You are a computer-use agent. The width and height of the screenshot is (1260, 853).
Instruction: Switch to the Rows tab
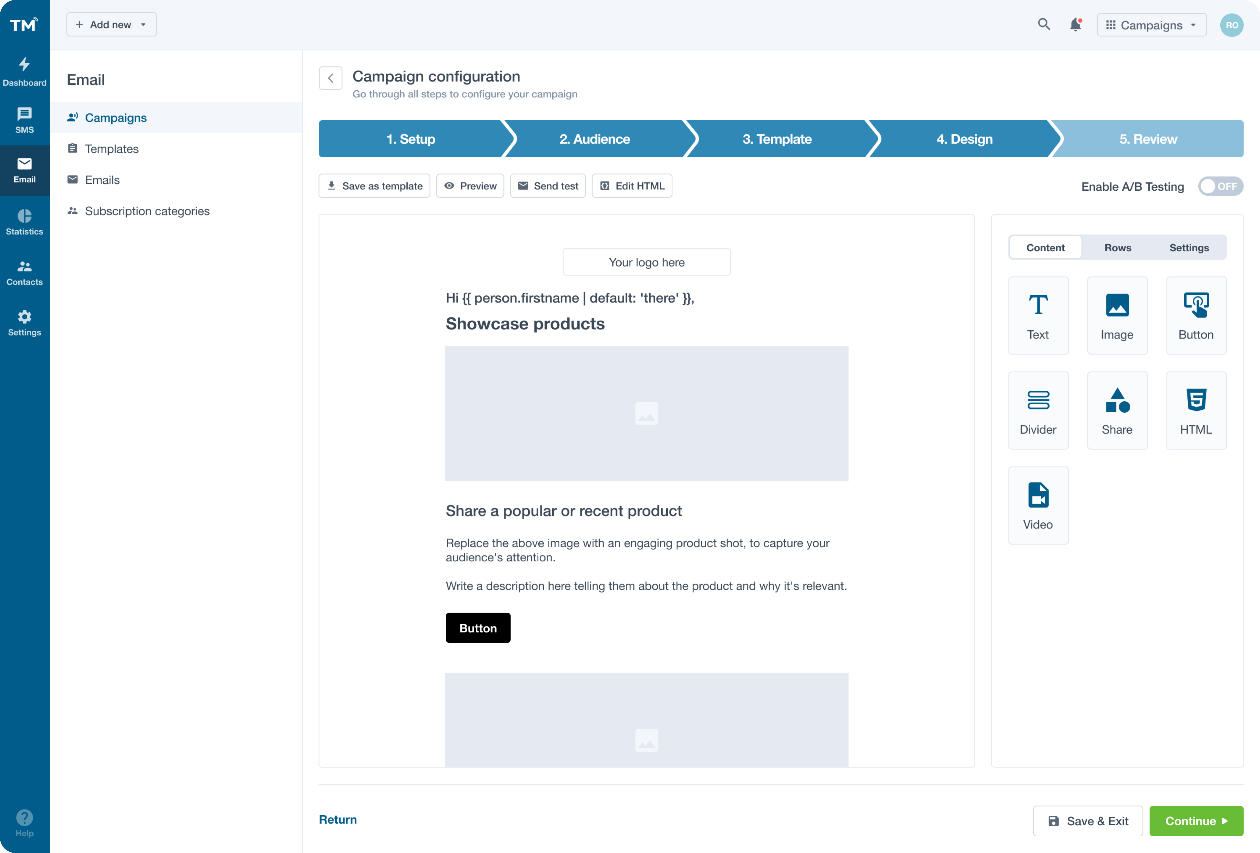click(1117, 248)
